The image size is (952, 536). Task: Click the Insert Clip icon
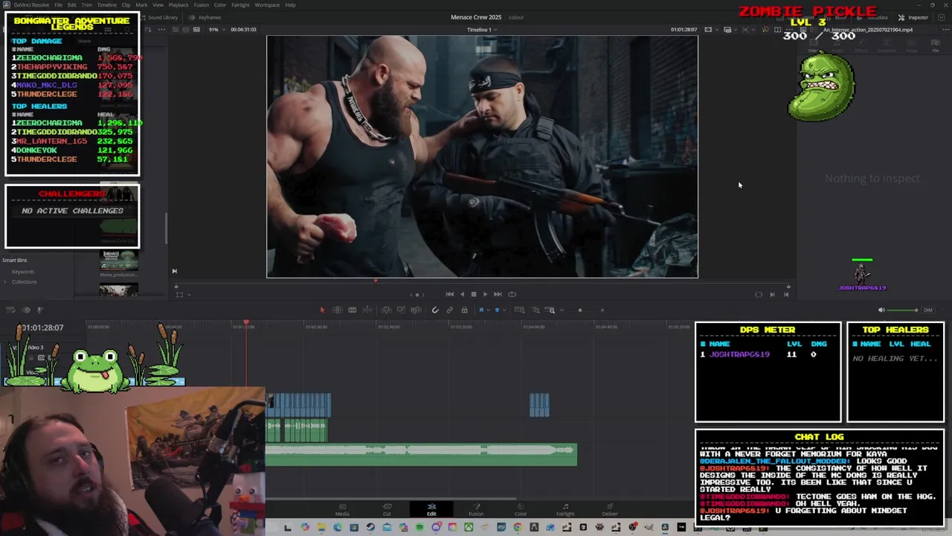pos(386,310)
